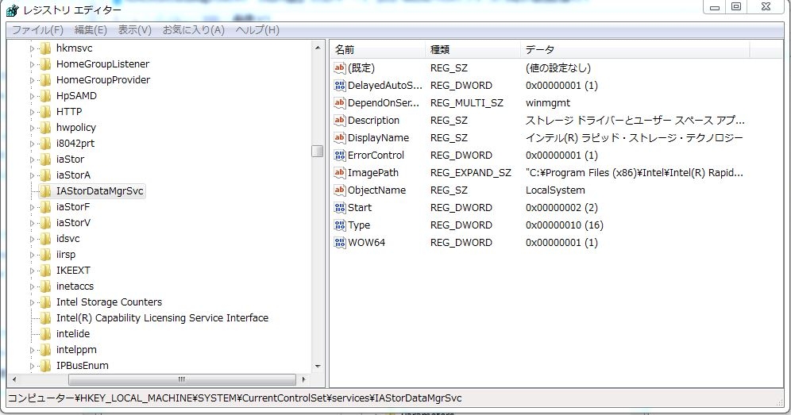Expand the IPBusEnum key arrow
The height and width of the screenshot is (415, 791).
point(32,366)
